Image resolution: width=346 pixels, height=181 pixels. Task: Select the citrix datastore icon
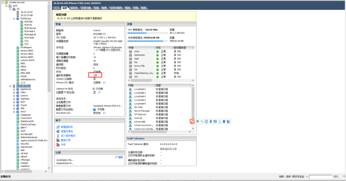[131, 51]
